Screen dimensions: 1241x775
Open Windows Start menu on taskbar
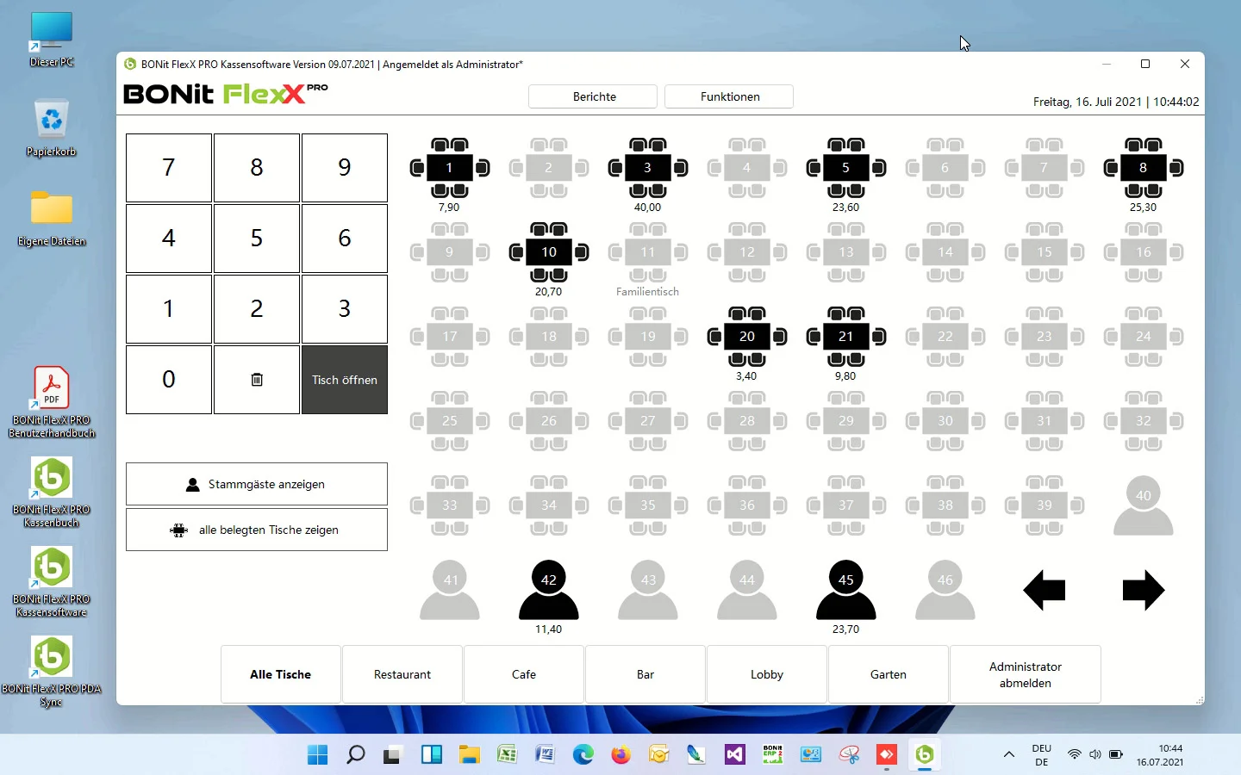click(317, 755)
